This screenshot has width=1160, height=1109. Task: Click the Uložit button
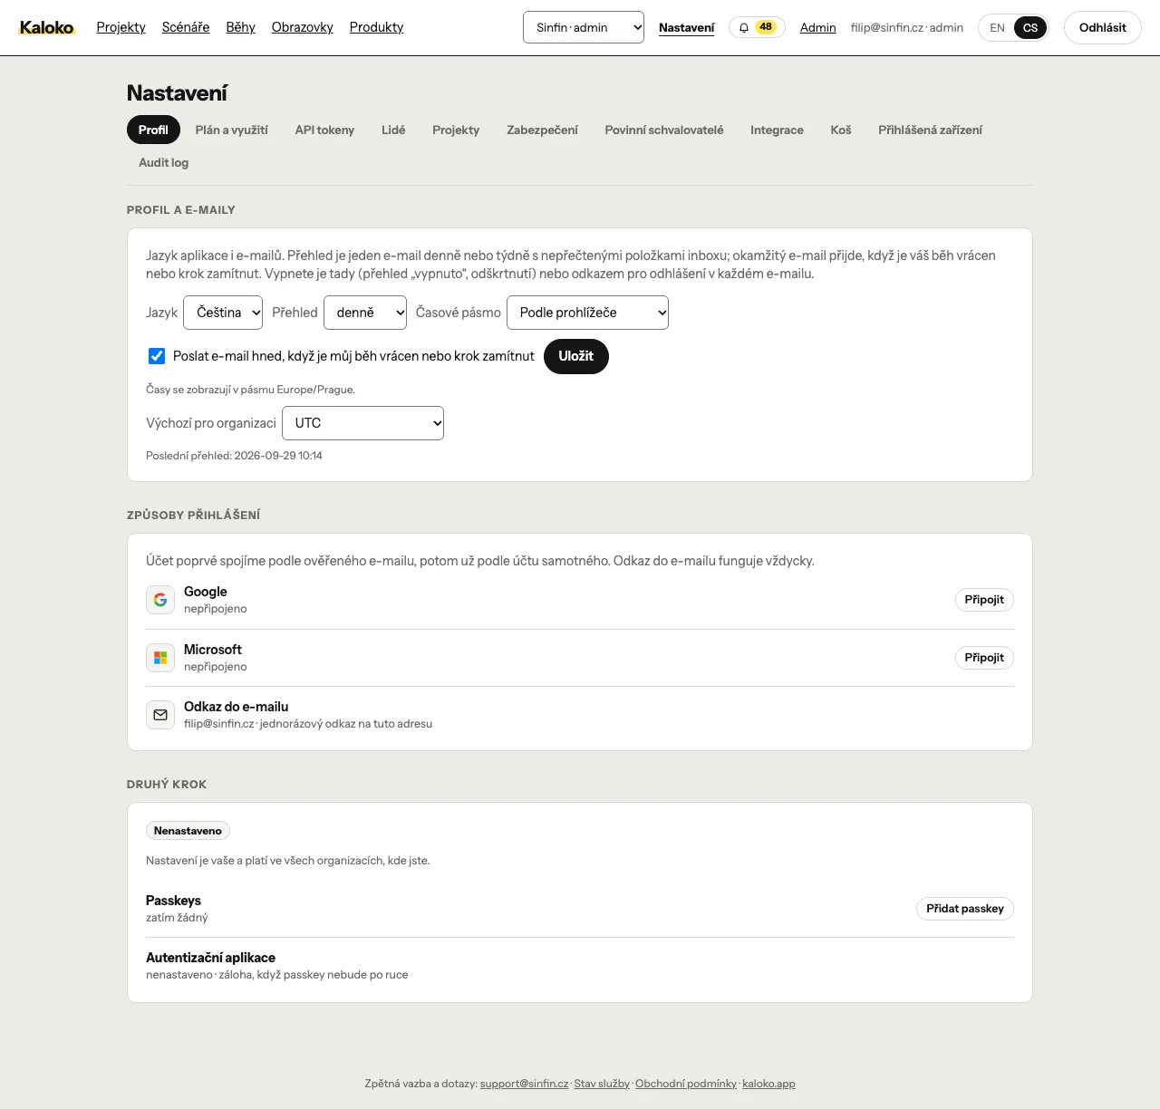576,356
